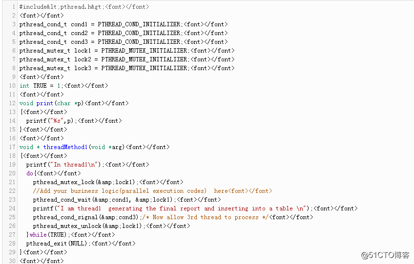Click the pthread_exit(NULL) line
Viewport: 414px width, 264px height.
[81, 244]
